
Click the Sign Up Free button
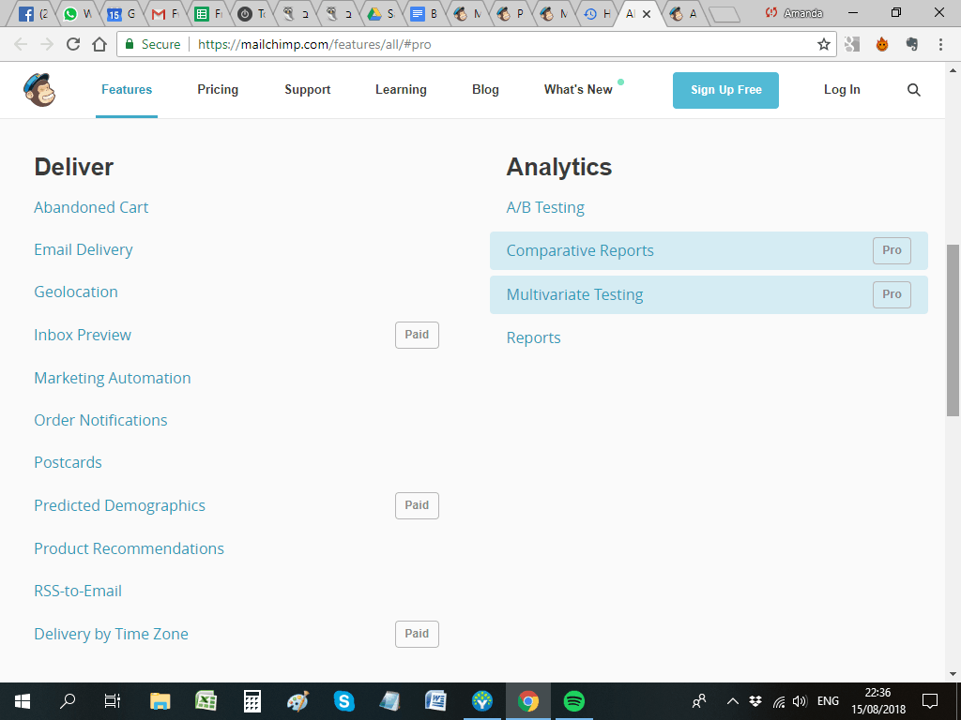tap(725, 90)
